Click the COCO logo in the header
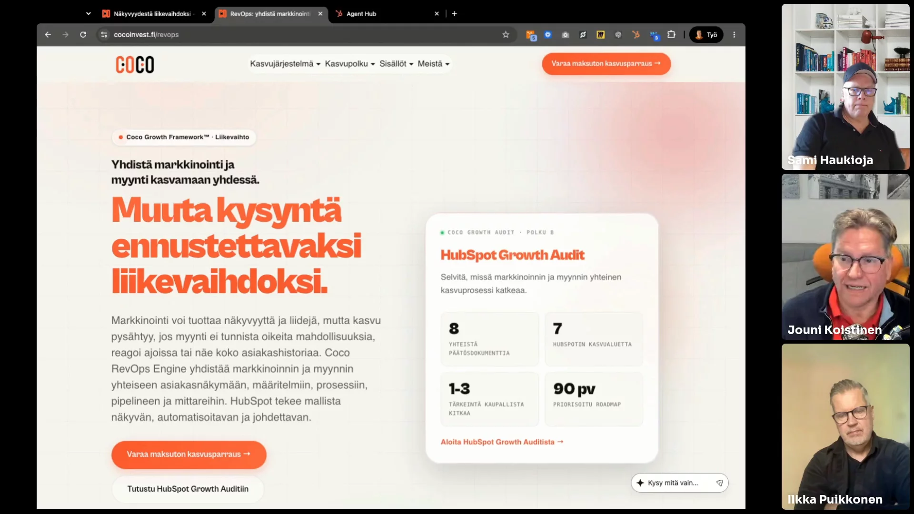The image size is (914, 514). click(x=135, y=65)
